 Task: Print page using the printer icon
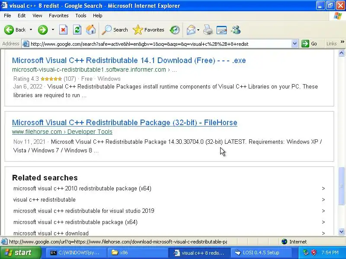click(208, 30)
